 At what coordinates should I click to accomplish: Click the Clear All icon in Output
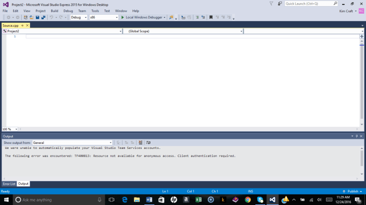coord(141,143)
